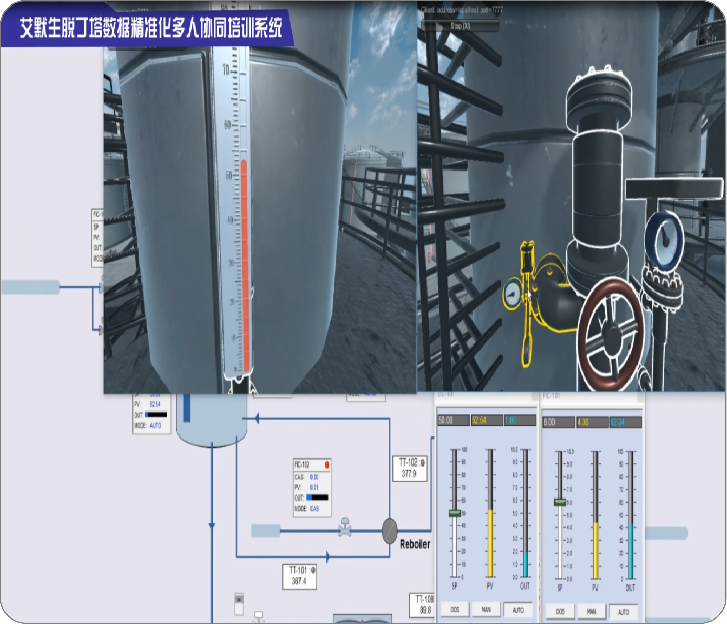Switch FIC-101 faceplate to MAN mode

(x=592, y=612)
